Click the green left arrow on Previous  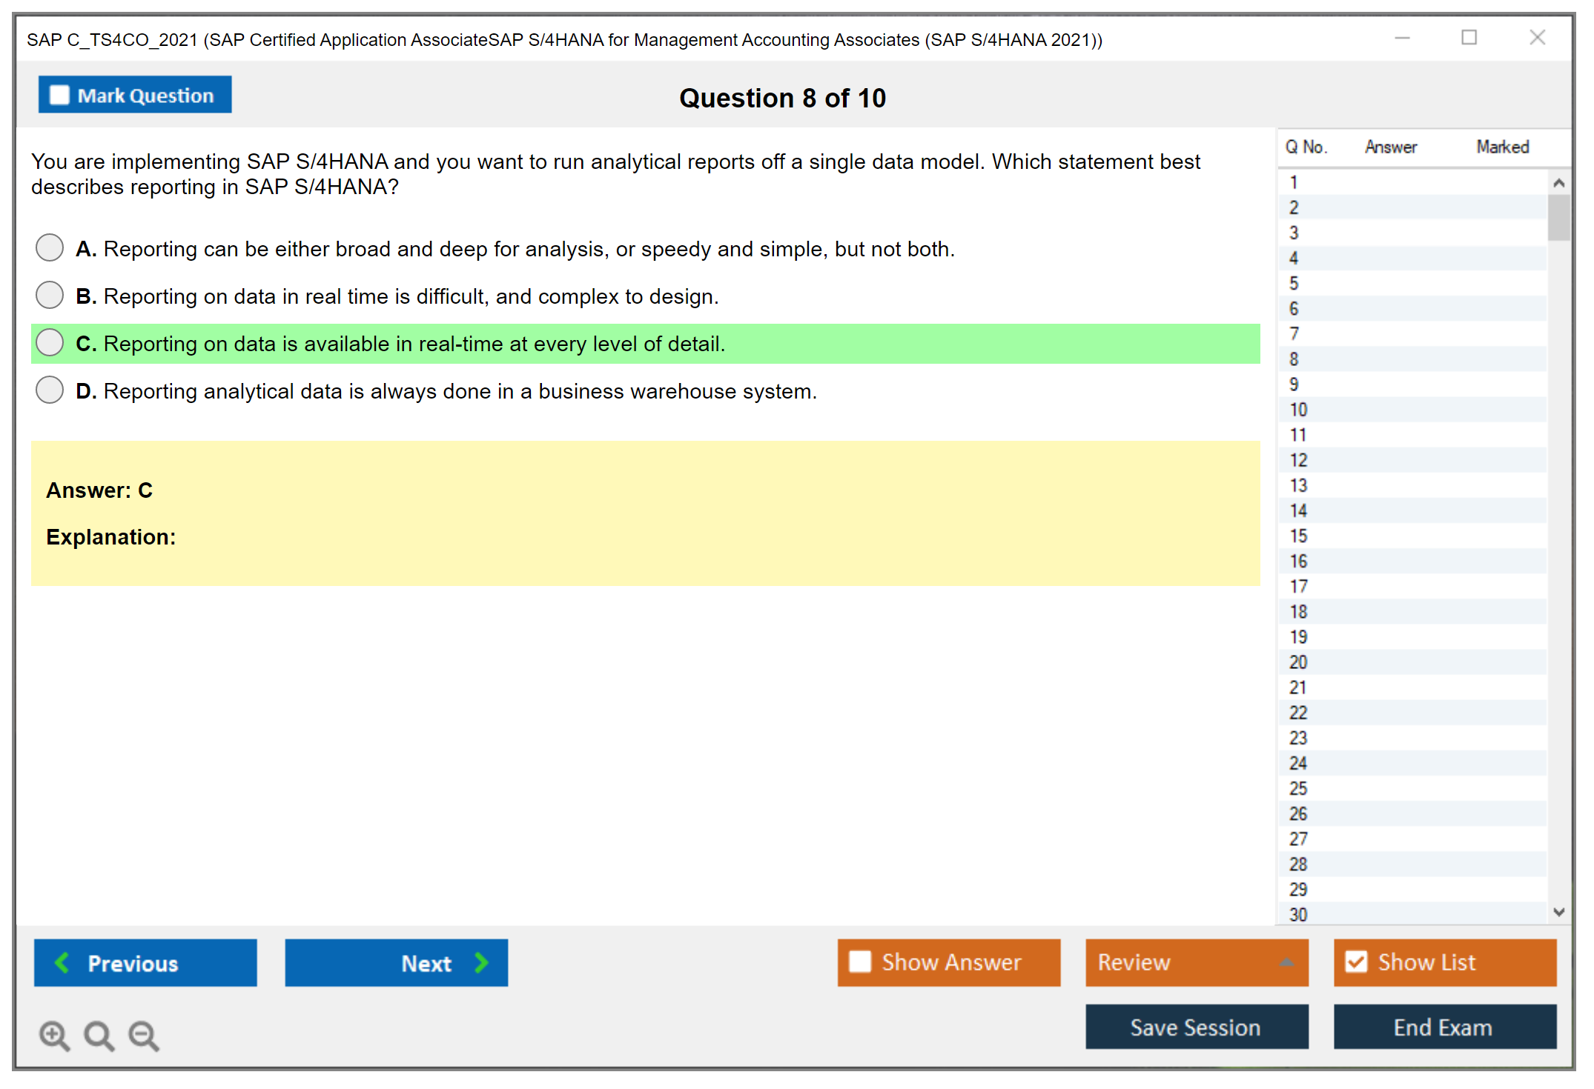pyautogui.click(x=62, y=962)
